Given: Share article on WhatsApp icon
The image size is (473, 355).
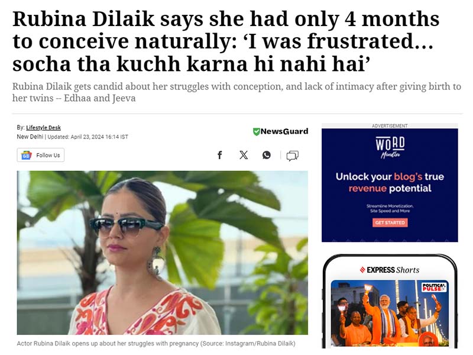Looking at the screenshot, I should pos(267,155).
